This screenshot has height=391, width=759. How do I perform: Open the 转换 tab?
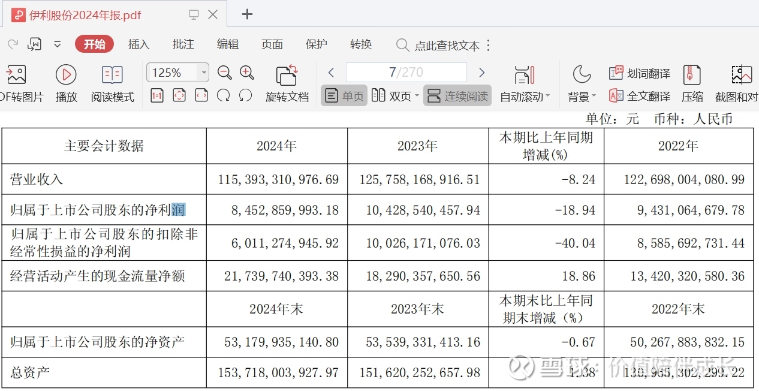[x=361, y=44]
